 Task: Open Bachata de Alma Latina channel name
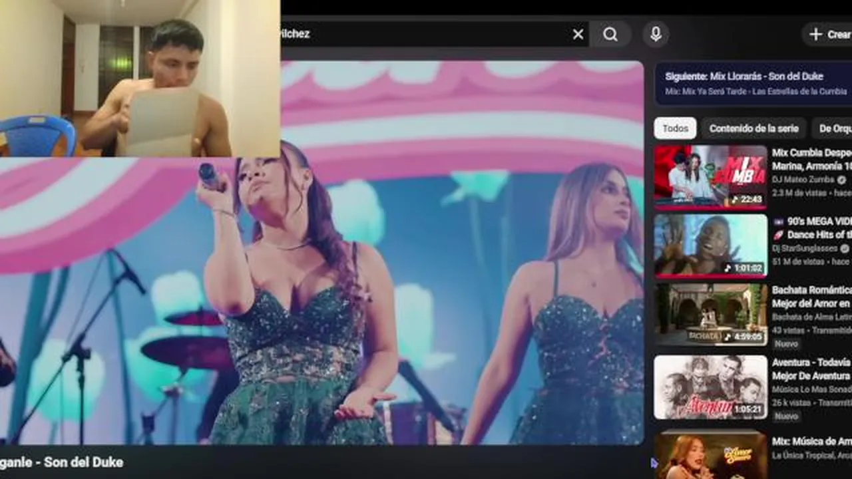coord(811,317)
